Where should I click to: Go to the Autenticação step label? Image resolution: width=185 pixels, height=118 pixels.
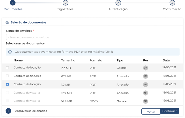pos(118,9)
